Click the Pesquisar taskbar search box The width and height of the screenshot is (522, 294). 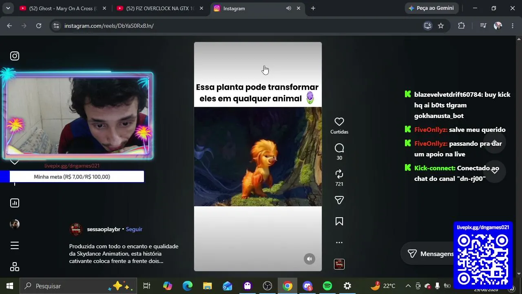coord(78,286)
